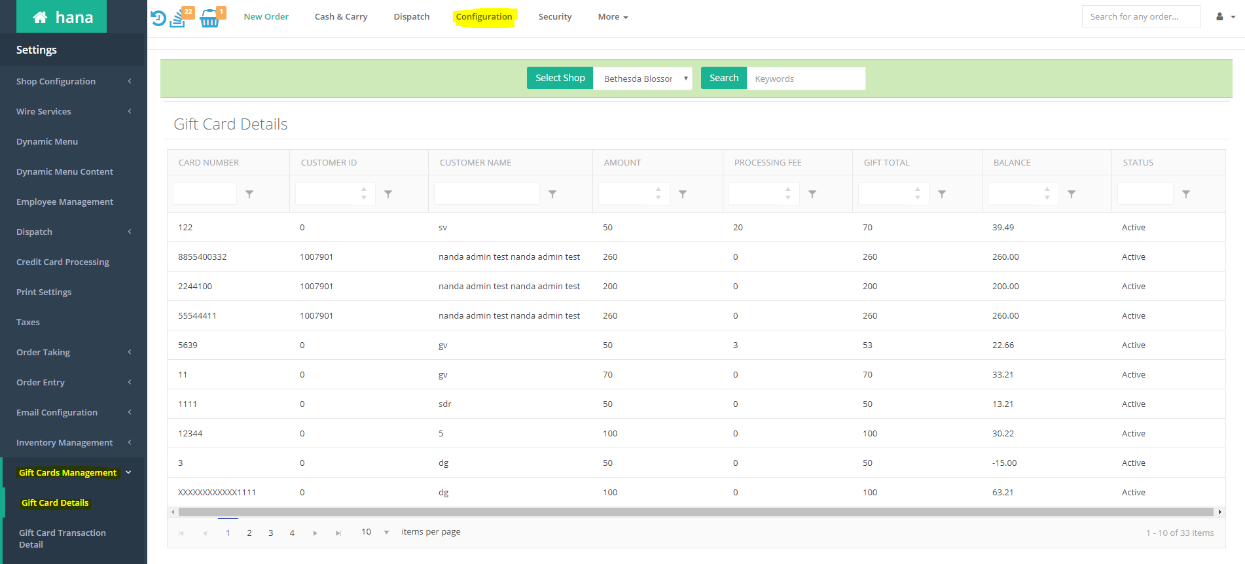Expand Shop Configuration sidebar menu
Viewport: 1245px width, 564px height.
pyautogui.click(x=72, y=81)
